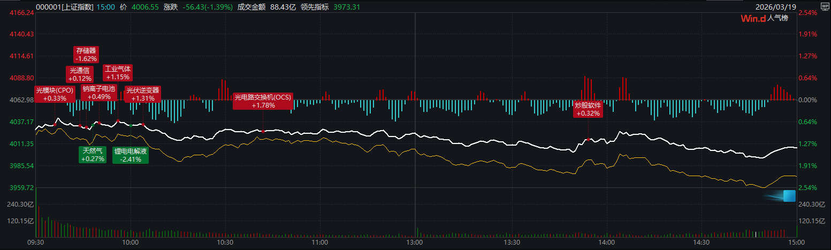Select the 光模块(CPO) sector tag
The height and width of the screenshot is (250, 831).
(x=55, y=94)
